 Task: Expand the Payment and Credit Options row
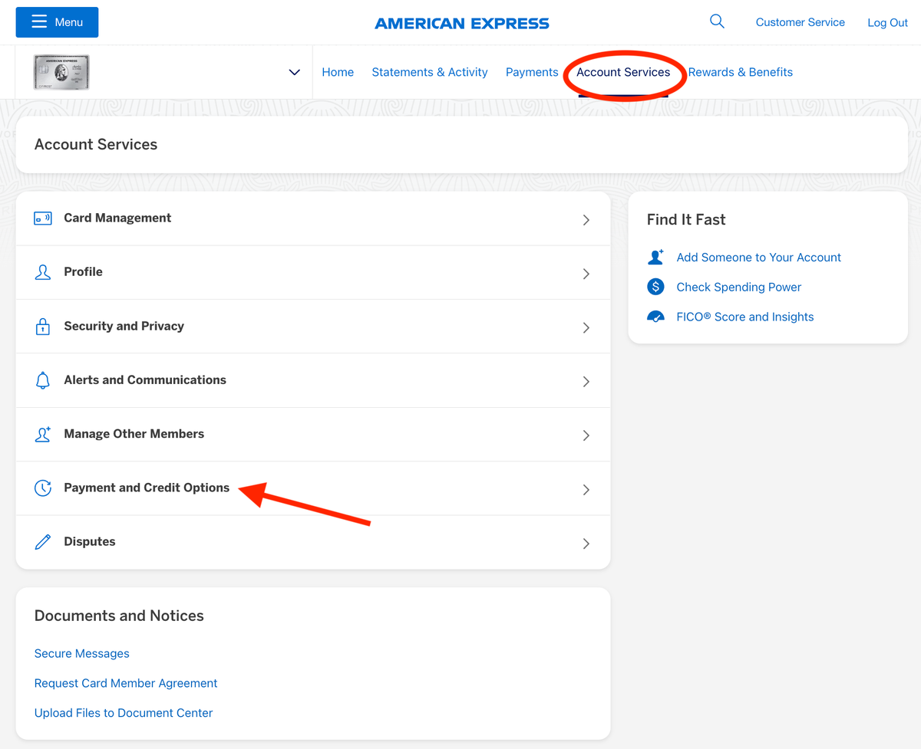(586, 488)
